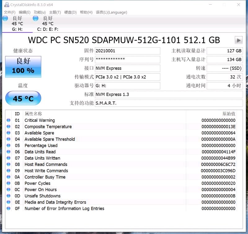The height and width of the screenshot is (234, 248).
Task: Select raw value 000000000000B
Action: pyautogui.click(x=218, y=196)
